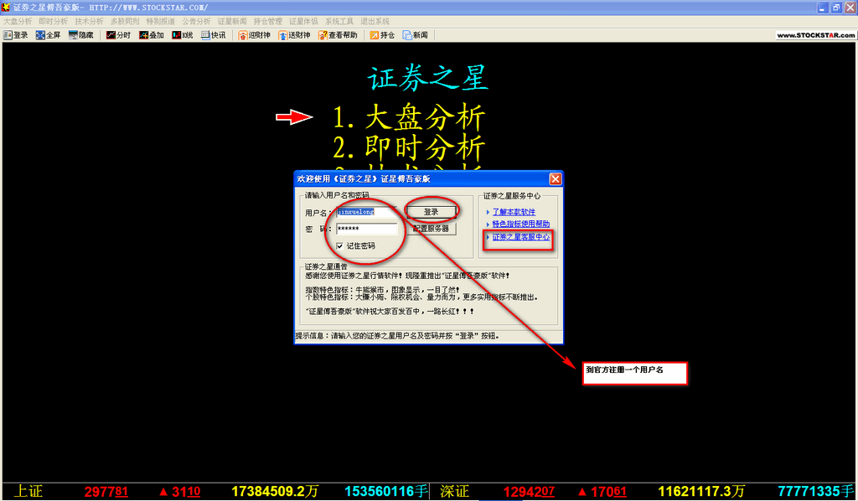Restore down the main application window
The height and width of the screenshot is (501, 858).
pos(836,7)
